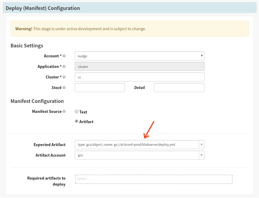259x198 pixels.
Task: Open the Expected Artifact dropdown
Action: click(x=136, y=145)
